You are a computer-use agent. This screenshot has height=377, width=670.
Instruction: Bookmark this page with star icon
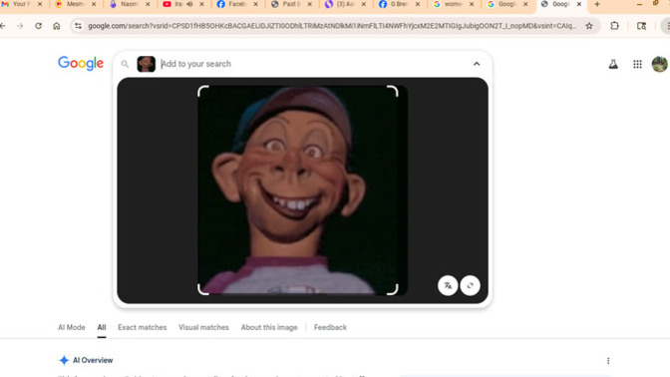[589, 26]
